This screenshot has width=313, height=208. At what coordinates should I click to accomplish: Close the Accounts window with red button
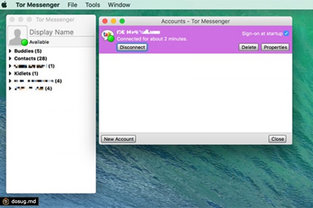[105, 21]
